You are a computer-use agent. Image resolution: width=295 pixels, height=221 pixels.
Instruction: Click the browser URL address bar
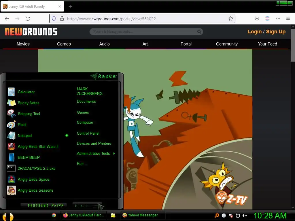pyautogui.click(x=142, y=18)
